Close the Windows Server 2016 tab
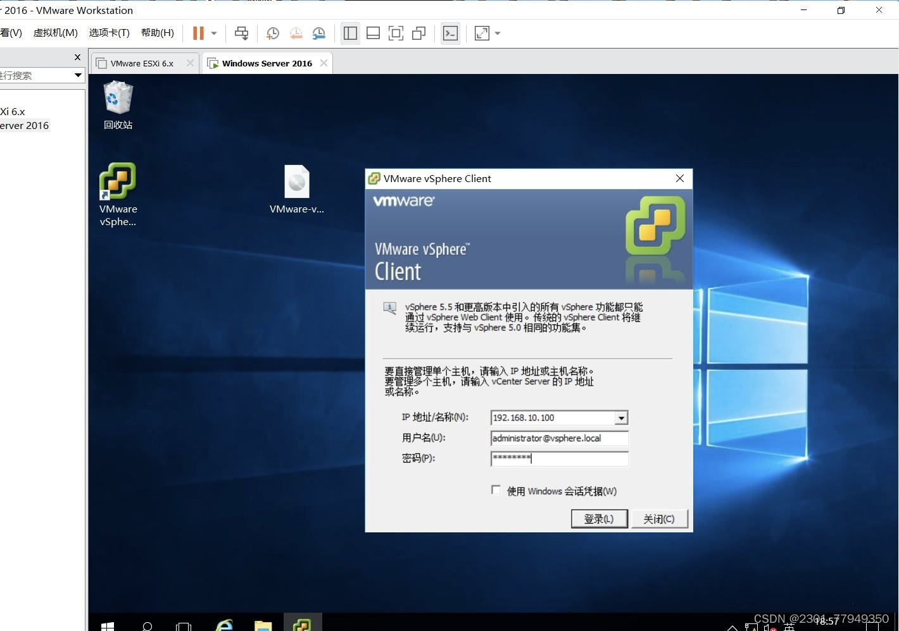The height and width of the screenshot is (631, 899). coord(324,63)
